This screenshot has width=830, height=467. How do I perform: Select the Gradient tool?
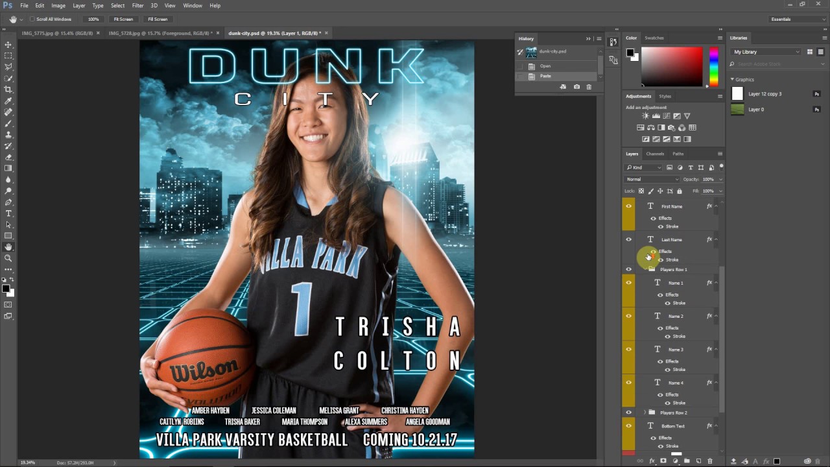8,168
